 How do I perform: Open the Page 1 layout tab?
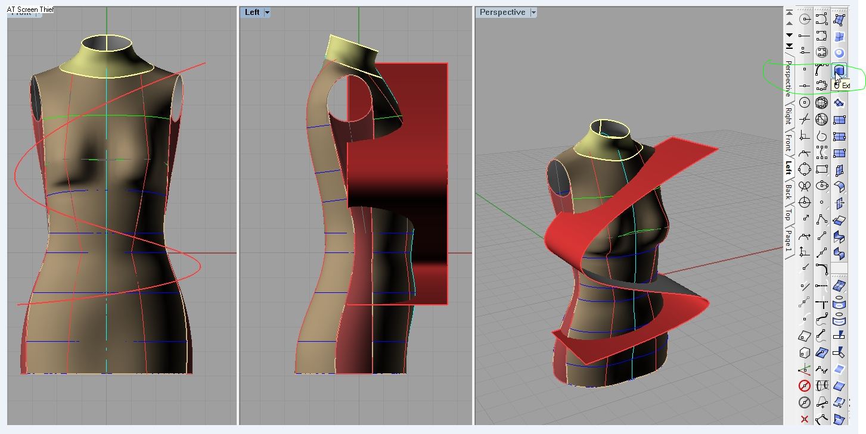coord(789,240)
